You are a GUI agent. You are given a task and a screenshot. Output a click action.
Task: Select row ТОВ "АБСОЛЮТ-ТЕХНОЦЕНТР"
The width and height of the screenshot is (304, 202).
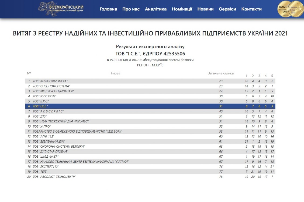click(x=150, y=177)
